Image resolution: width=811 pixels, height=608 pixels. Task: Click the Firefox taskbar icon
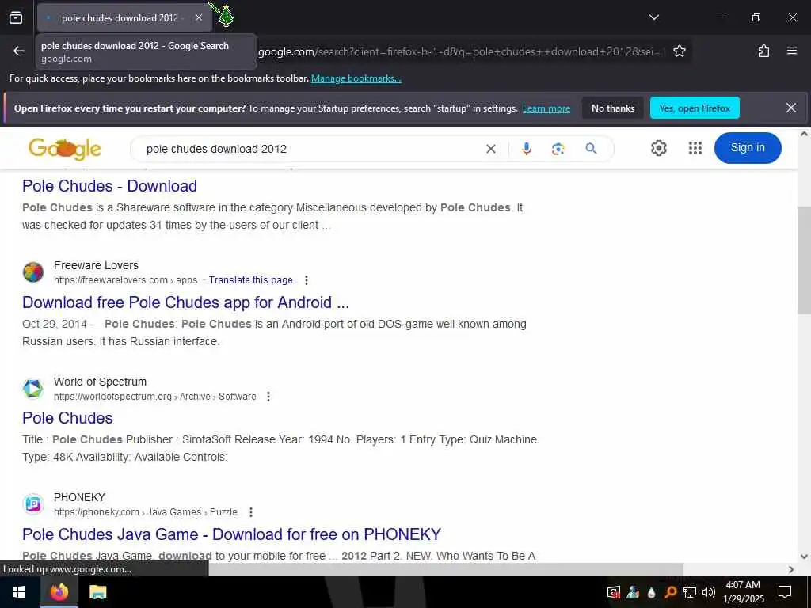(59, 592)
